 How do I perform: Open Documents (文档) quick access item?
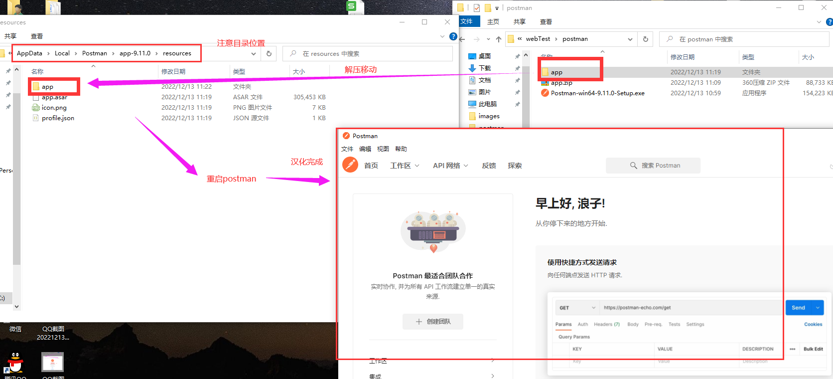(480, 80)
